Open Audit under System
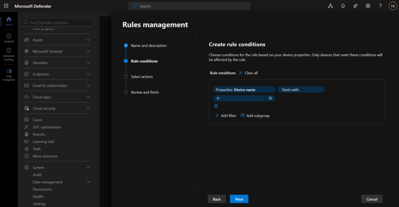 coord(37,175)
